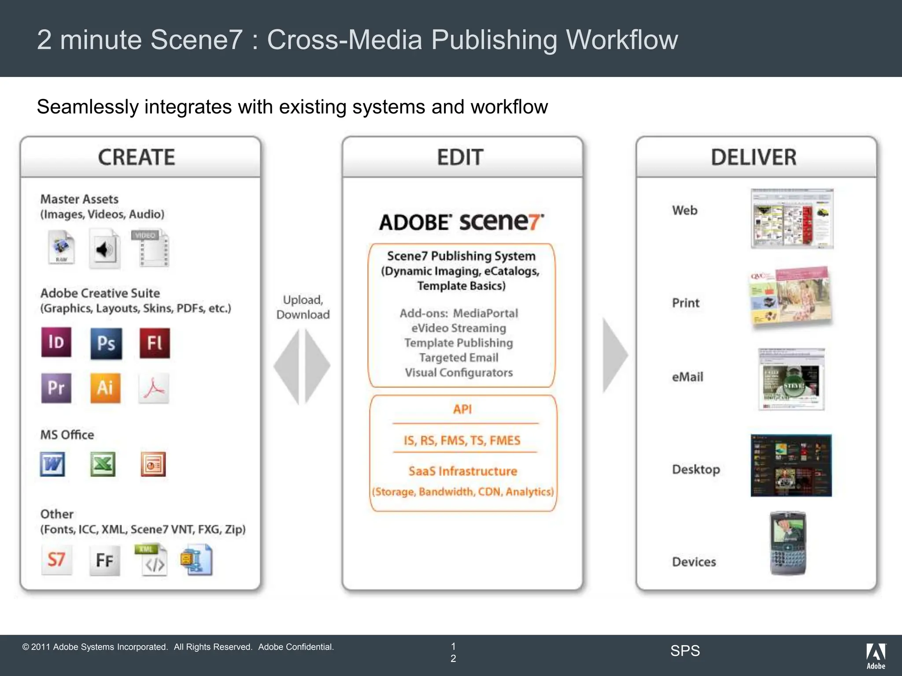Select the InDesign (Id) icon

56,342
